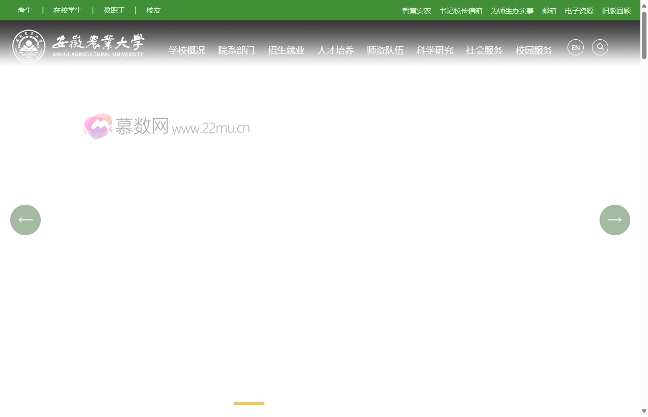Open 电子资源 link
Screen dimensions: 648x417
[579, 11]
